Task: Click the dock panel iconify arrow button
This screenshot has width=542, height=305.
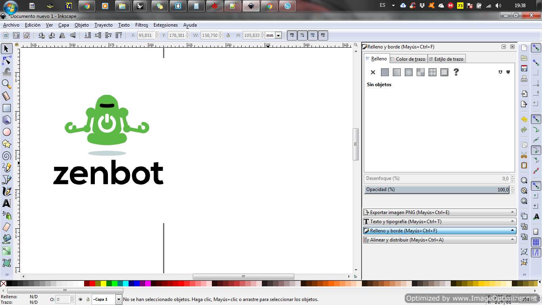Action: 504,47
